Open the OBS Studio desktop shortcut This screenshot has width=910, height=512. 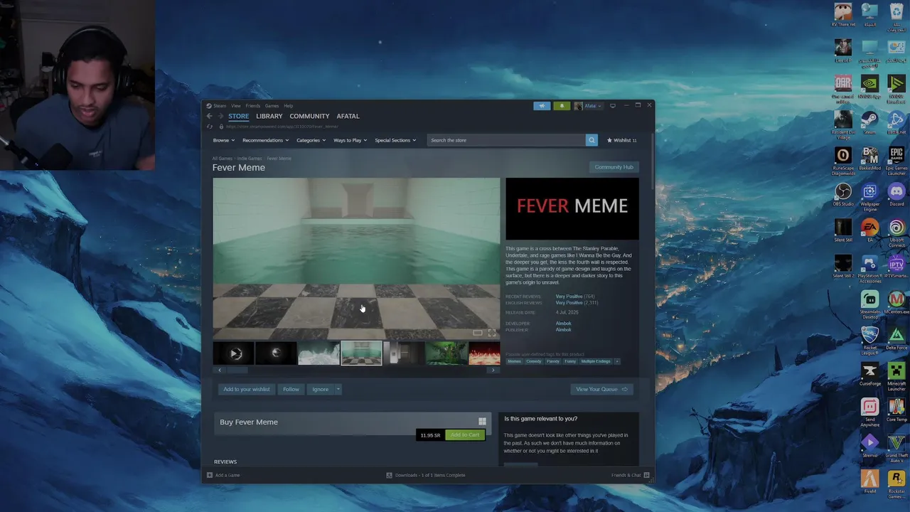843,195
